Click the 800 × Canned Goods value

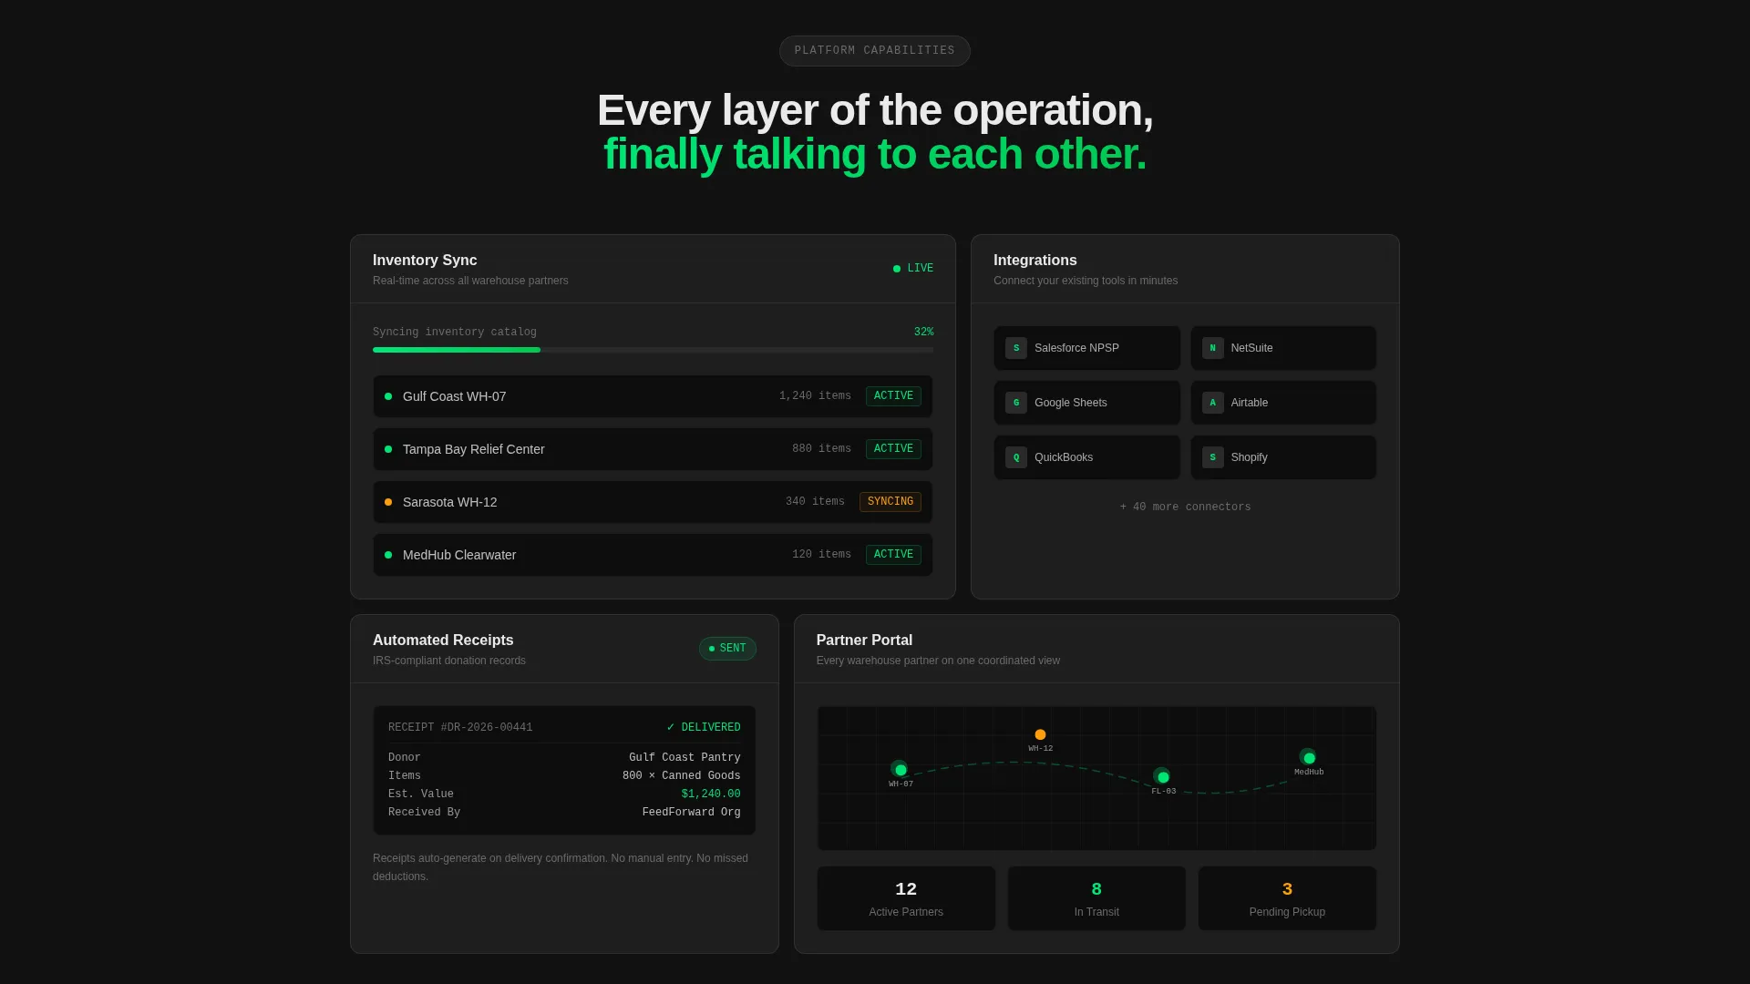[681, 776]
